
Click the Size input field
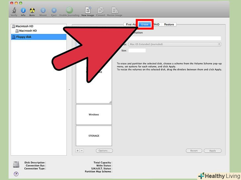coord(137,50)
